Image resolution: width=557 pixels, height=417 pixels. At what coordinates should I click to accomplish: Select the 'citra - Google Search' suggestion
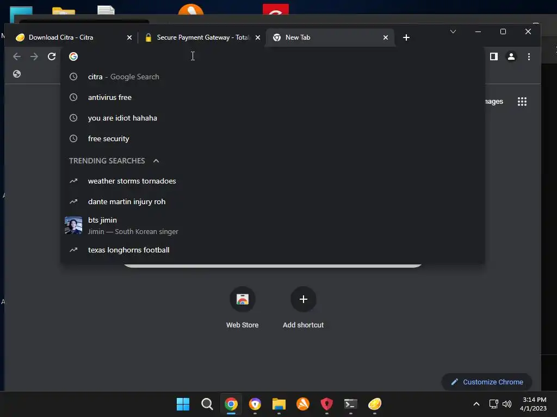point(273,77)
